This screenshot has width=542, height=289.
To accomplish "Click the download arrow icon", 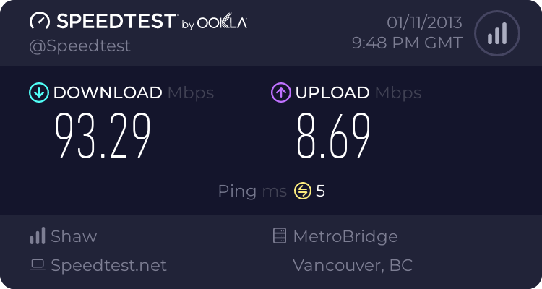I will pyautogui.click(x=38, y=92).
